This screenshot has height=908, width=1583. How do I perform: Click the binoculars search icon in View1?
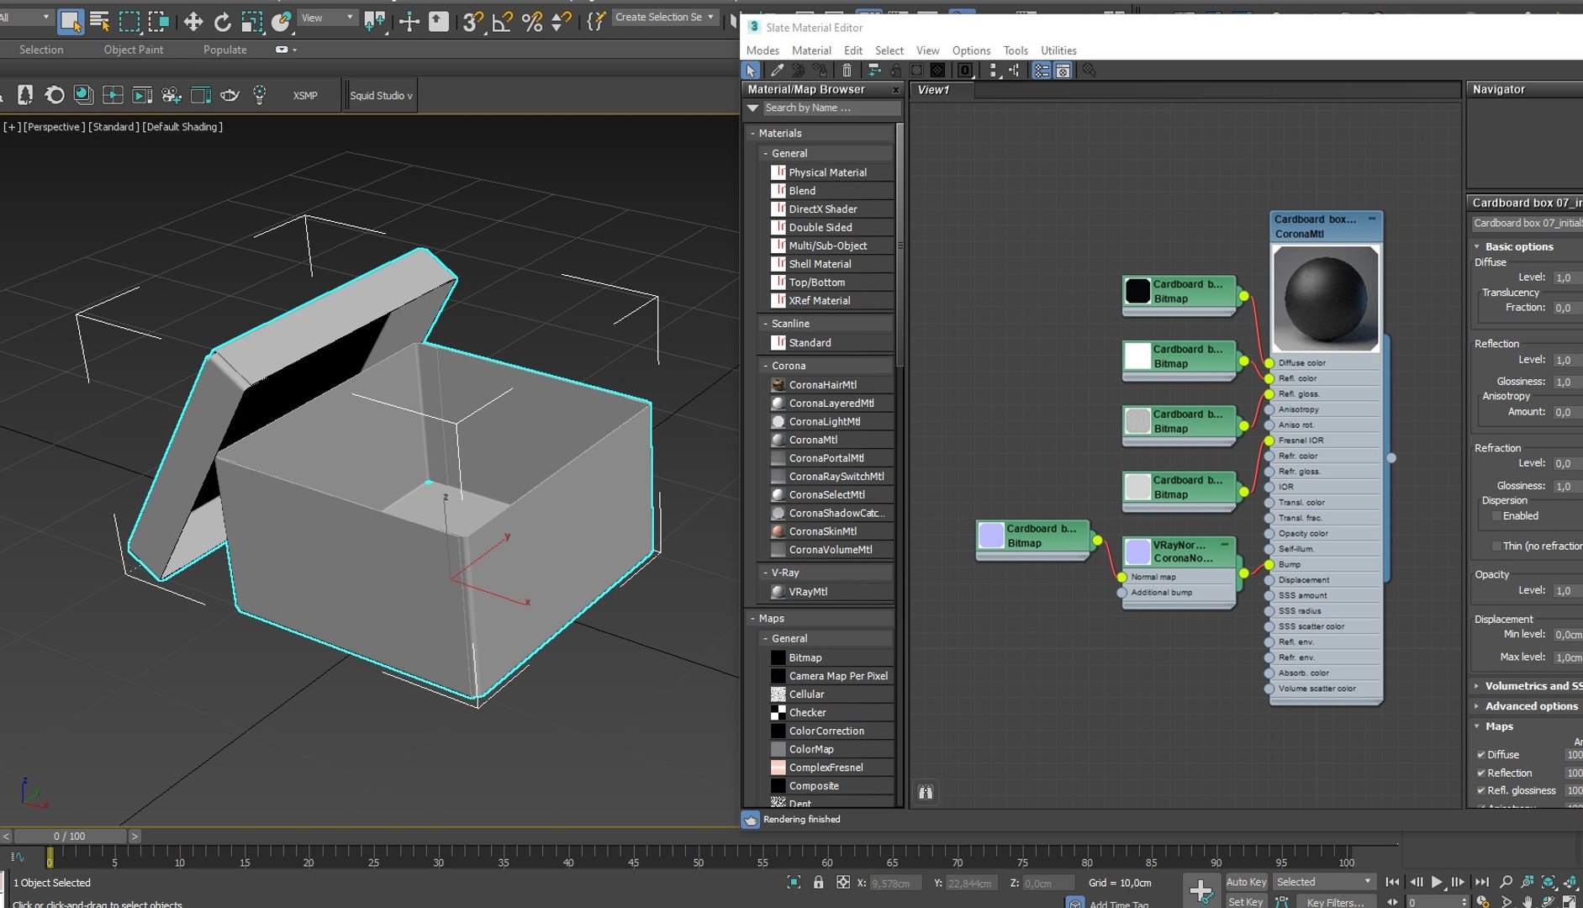(x=926, y=792)
